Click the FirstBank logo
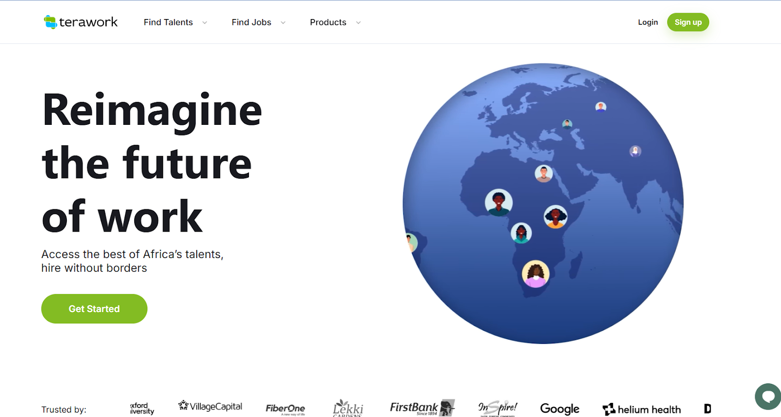 pyautogui.click(x=422, y=408)
